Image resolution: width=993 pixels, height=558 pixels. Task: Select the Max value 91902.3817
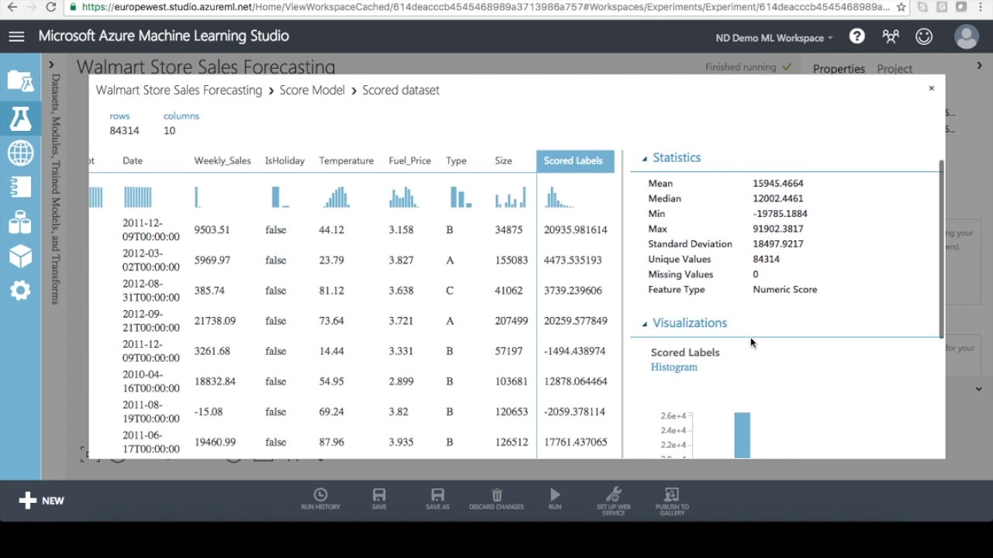778,229
